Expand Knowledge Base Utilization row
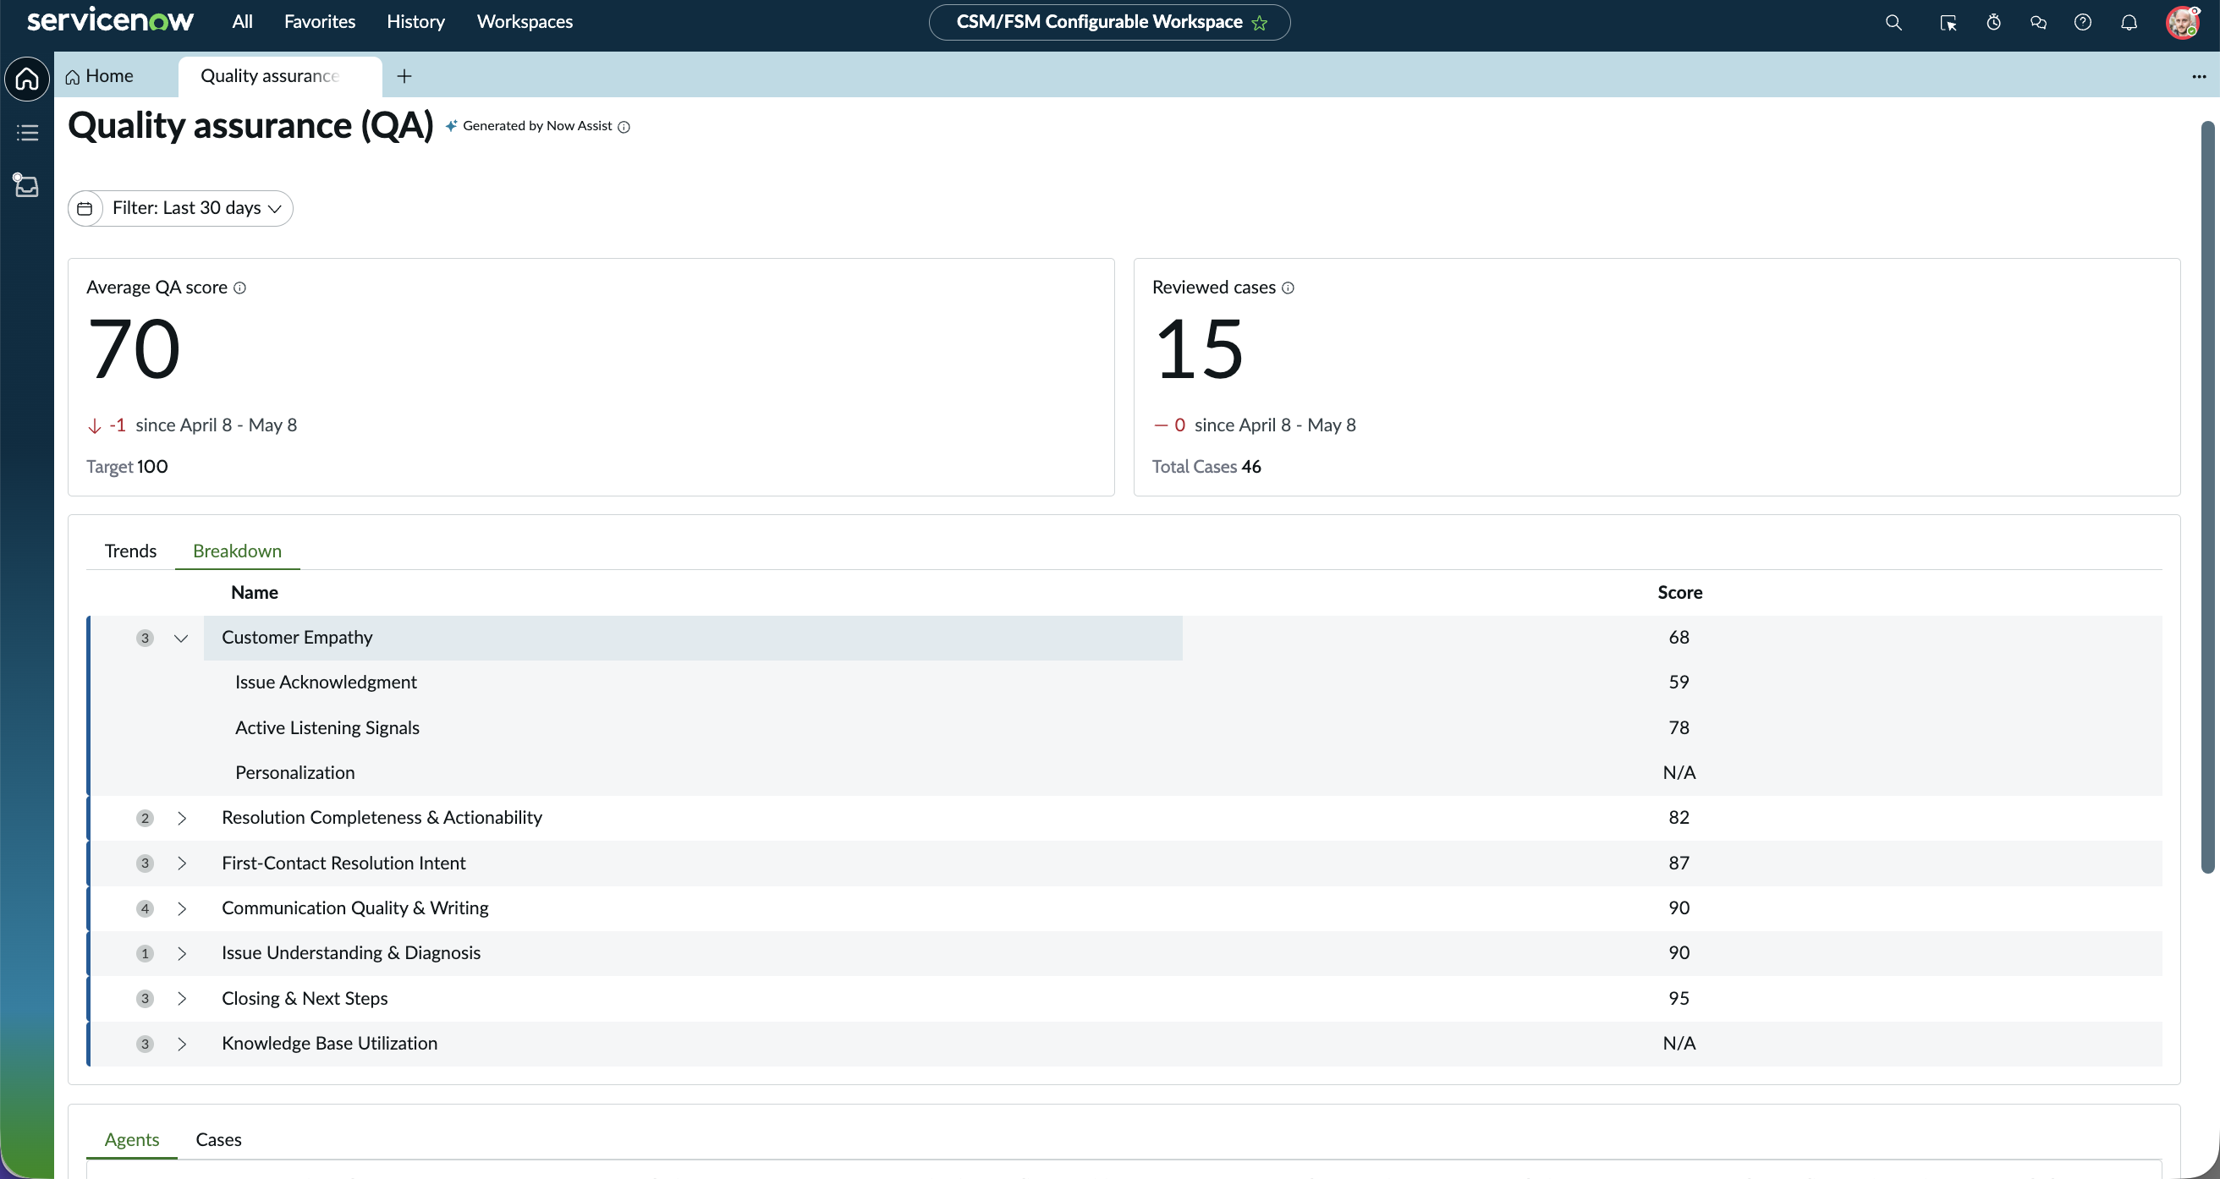Viewport: 2220px width, 1179px height. (x=181, y=1045)
